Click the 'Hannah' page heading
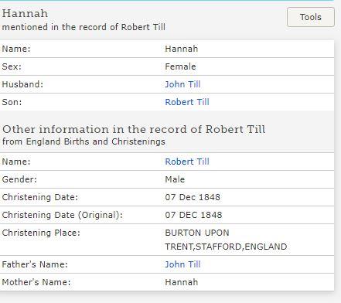341x303 pixels. coord(25,14)
